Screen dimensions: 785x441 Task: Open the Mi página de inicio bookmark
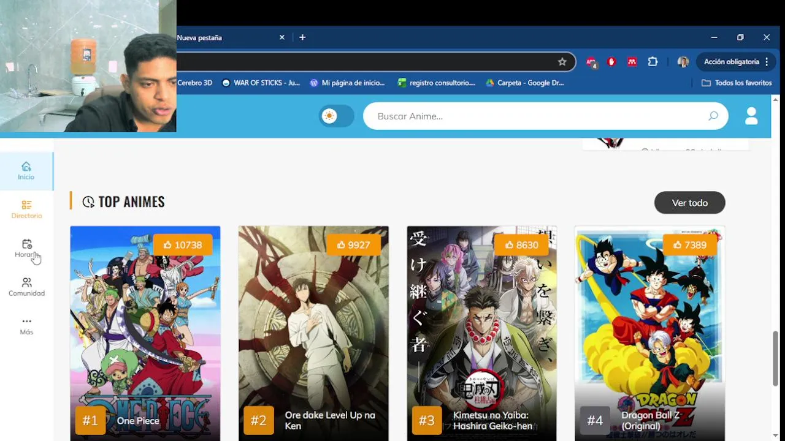[x=347, y=83]
